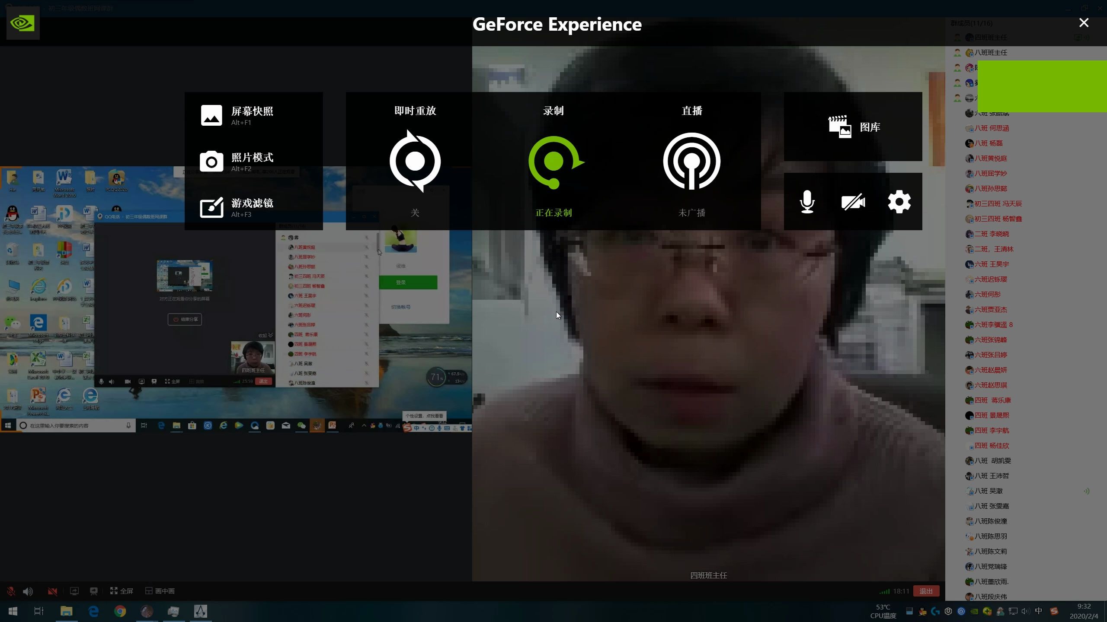Click the 屏幕快照 (Screenshot) icon

(x=211, y=114)
